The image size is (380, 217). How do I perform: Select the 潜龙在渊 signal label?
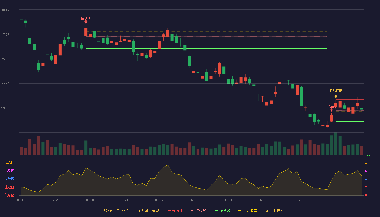(336, 91)
